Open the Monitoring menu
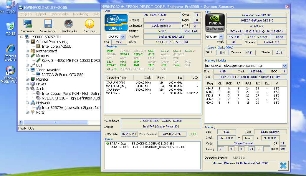Screen dimensions: 306x176 coord(81,14)
